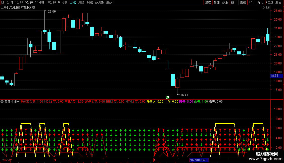
Task: Click the 上涨: 0.00 value
Action: click(x=171, y=102)
